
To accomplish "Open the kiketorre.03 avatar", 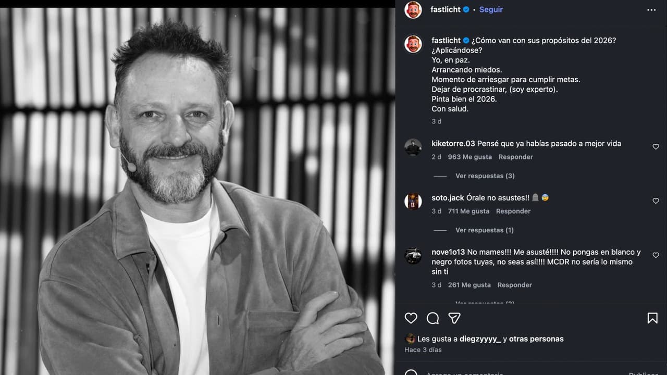I will click(x=413, y=147).
